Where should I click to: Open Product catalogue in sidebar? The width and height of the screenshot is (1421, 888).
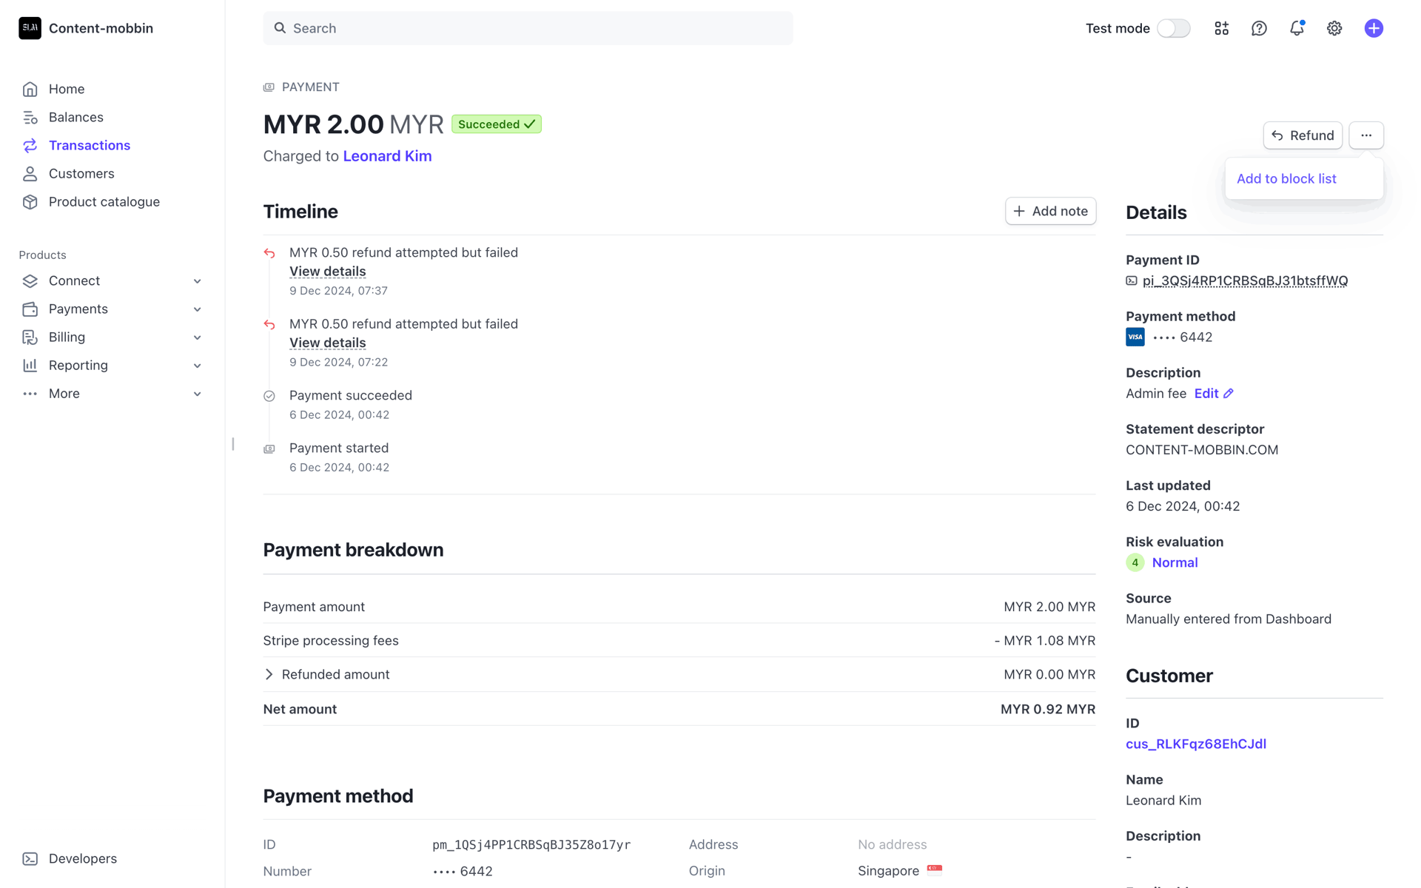[x=104, y=201]
